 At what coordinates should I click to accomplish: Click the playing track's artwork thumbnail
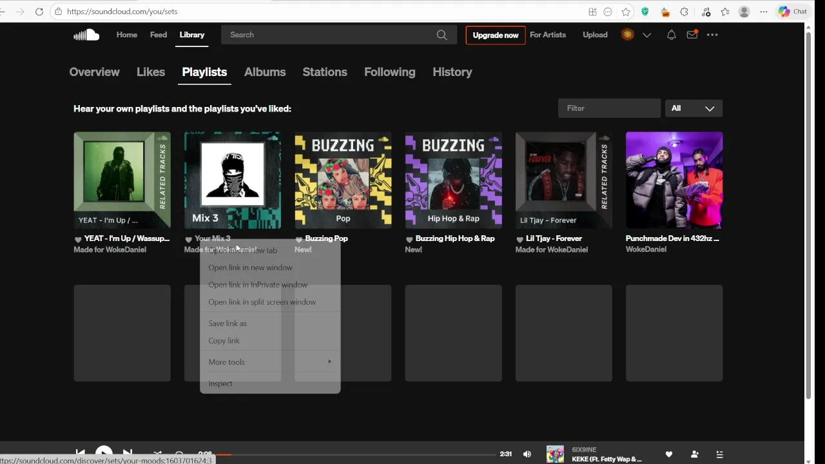click(555, 454)
